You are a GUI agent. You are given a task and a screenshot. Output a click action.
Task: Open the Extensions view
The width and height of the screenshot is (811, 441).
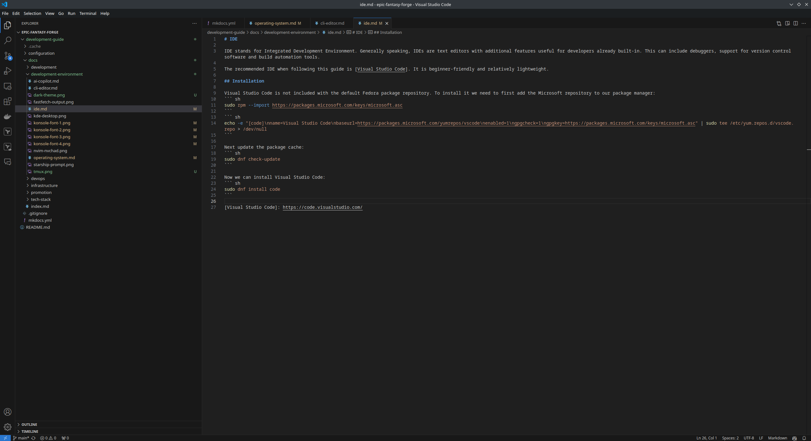point(8,101)
